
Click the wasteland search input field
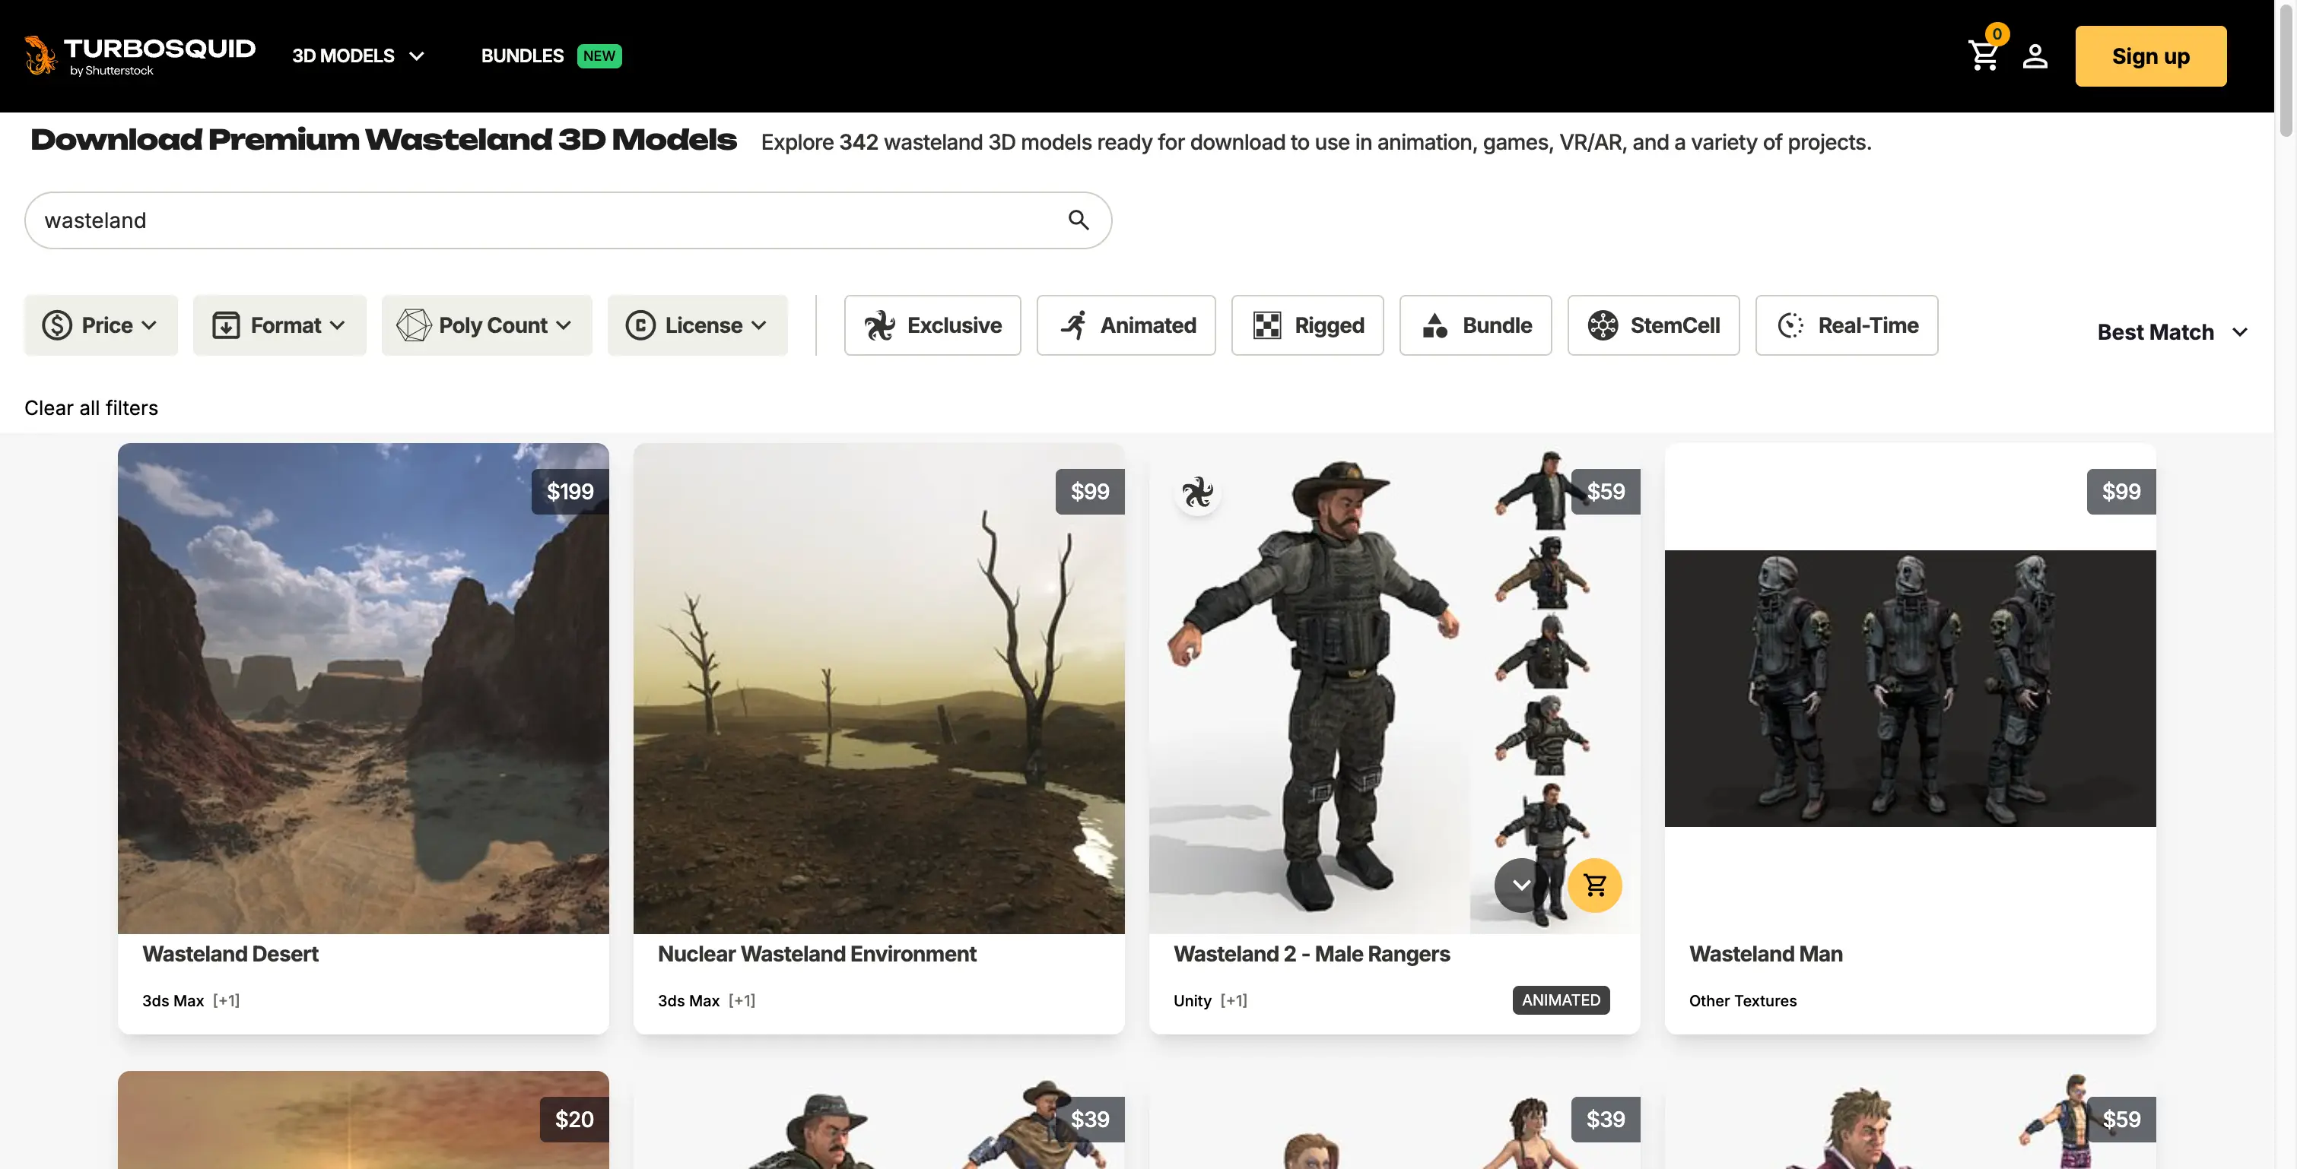click(535, 220)
